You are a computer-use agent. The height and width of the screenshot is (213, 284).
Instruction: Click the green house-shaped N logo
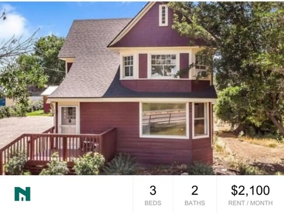click(22, 194)
